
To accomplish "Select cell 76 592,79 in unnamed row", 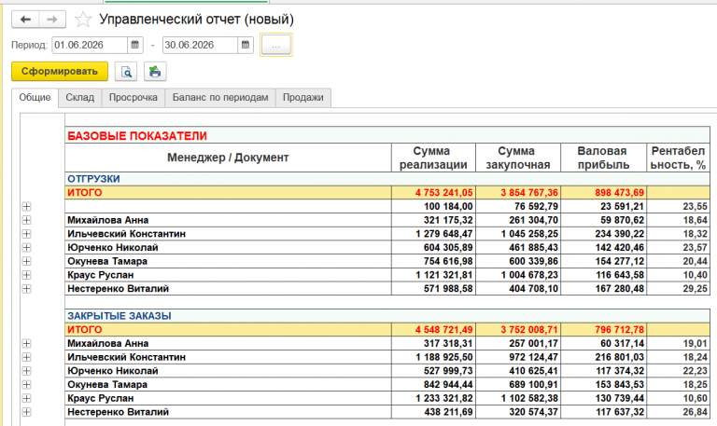I will point(517,206).
